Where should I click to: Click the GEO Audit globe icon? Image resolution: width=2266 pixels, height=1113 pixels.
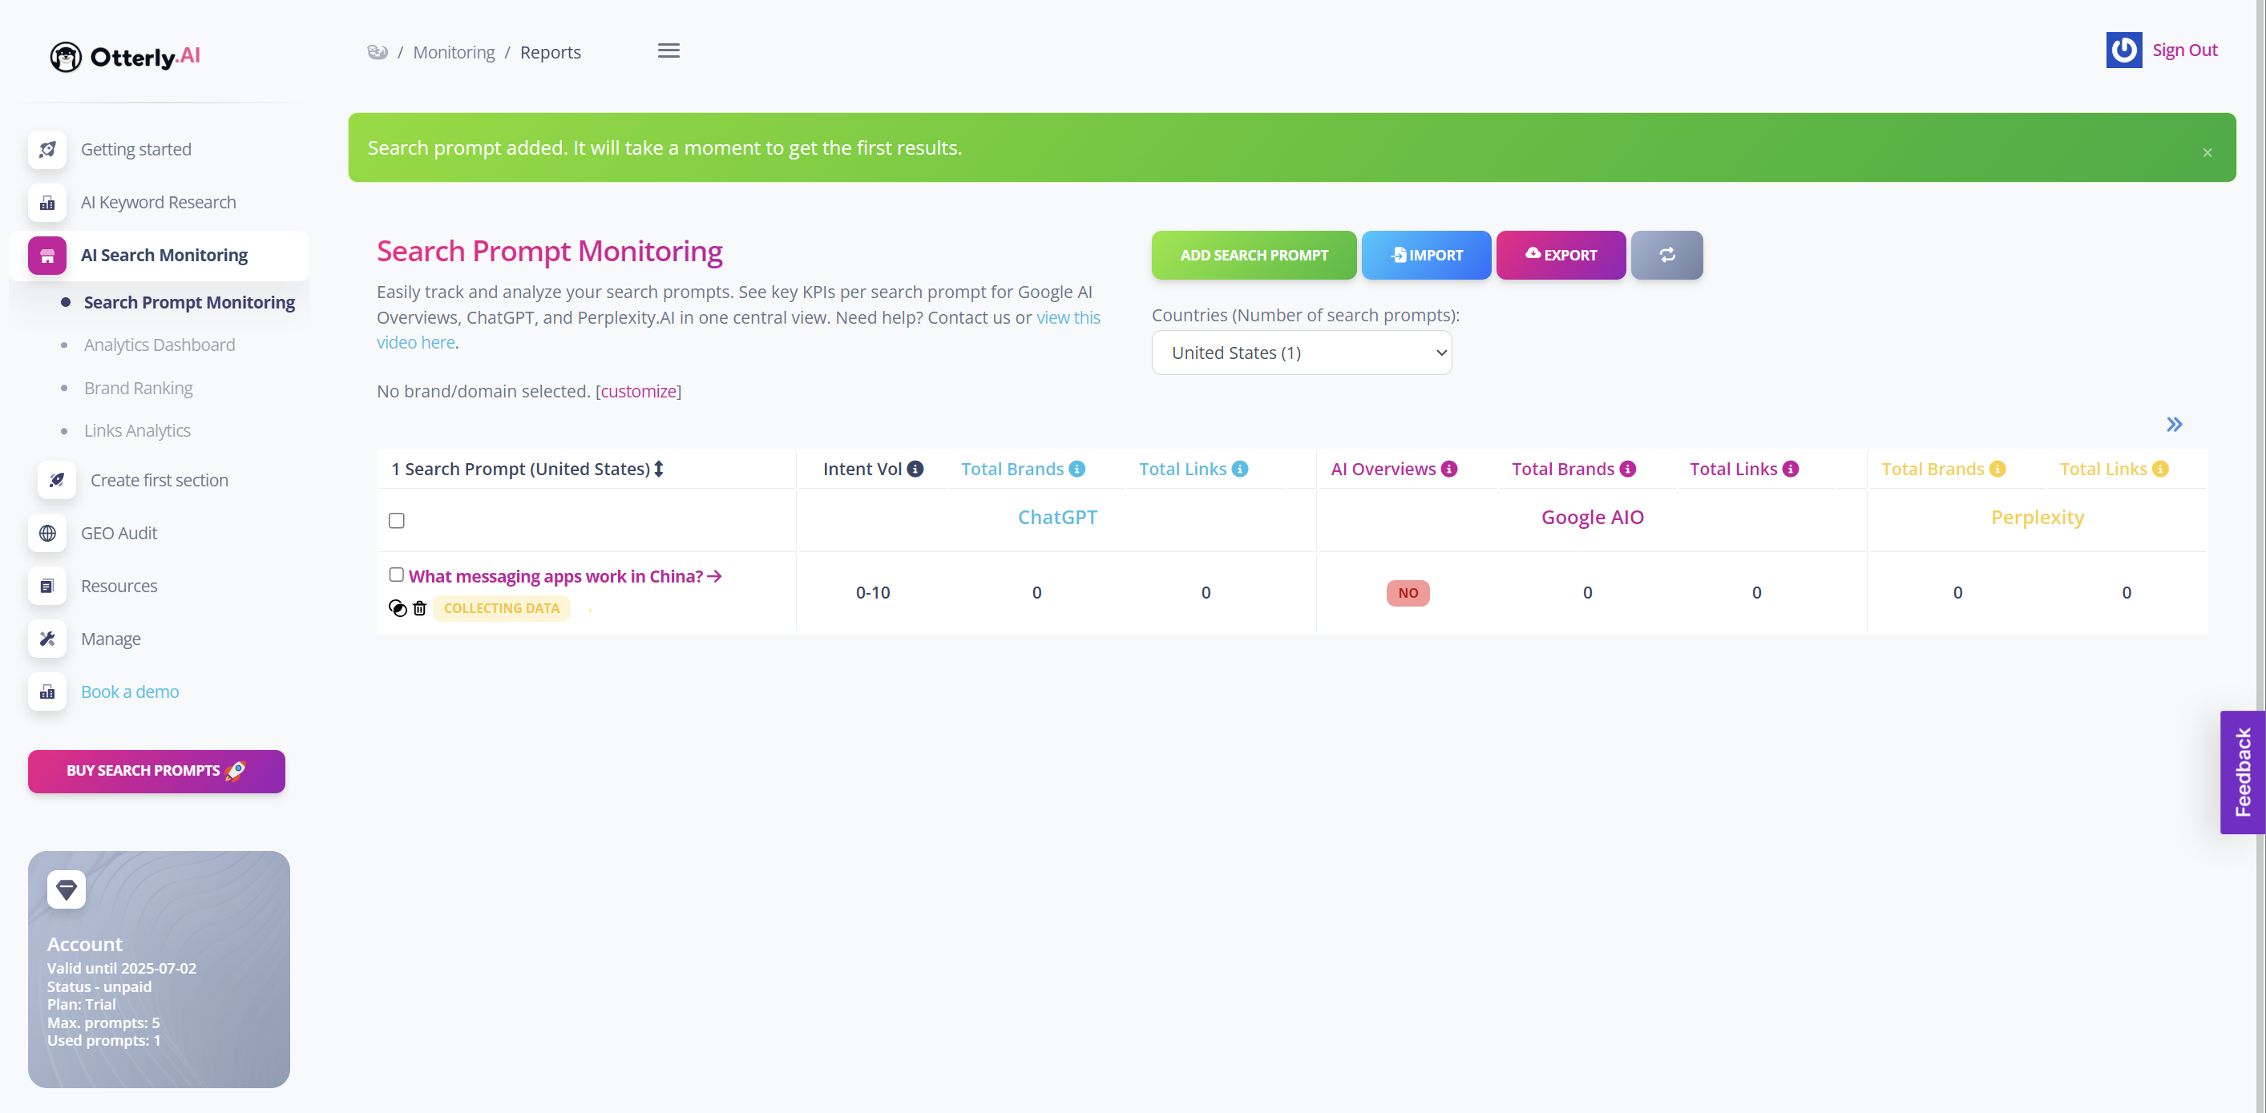(x=47, y=533)
